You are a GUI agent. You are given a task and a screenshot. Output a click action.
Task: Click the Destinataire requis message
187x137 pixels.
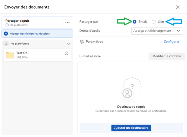pyautogui.click(x=131, y=107)
